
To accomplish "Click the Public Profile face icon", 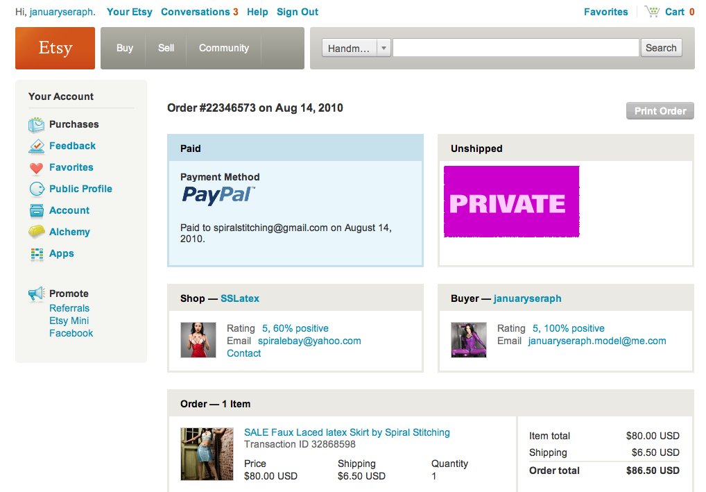I will (x=37, y=189).
